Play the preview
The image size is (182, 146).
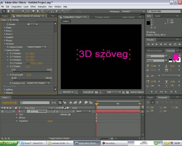click(157, 44)
